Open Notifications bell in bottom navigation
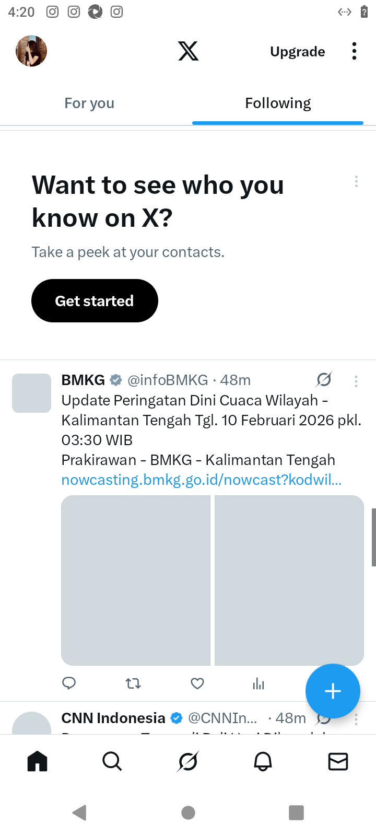Image resolution: width=376 pixels, height=836 pixels. point(263,761)
